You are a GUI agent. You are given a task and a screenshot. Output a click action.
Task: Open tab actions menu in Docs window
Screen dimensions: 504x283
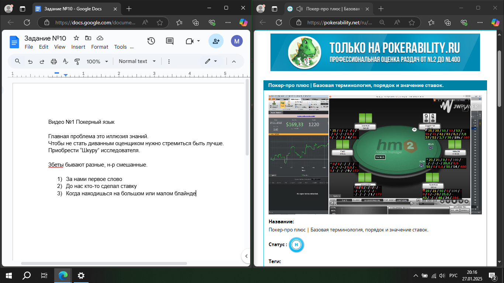click(23, 8)
